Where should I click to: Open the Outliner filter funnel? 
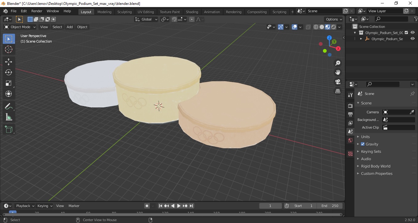click(416, 19)
